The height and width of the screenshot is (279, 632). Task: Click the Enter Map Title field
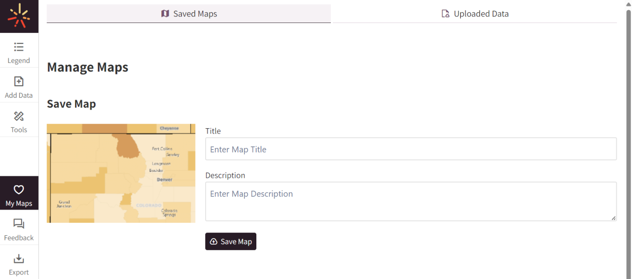pos(411,149)
